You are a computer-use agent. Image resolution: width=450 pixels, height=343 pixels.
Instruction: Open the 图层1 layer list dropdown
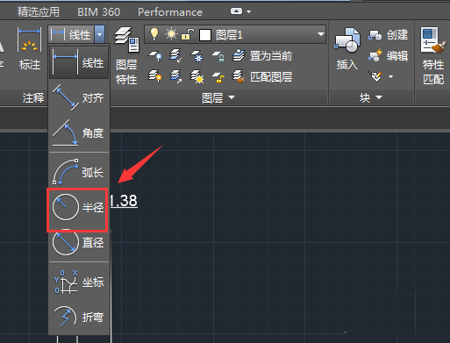(x=321, y=34)
